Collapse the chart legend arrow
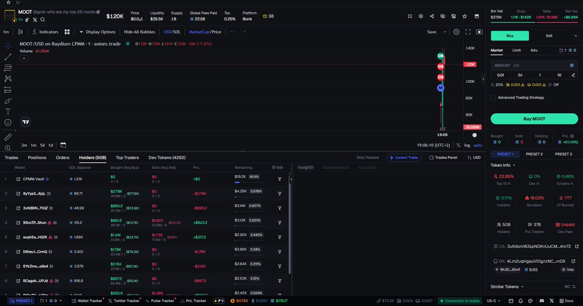The image size is (583, 306). (x=24, y=58)
